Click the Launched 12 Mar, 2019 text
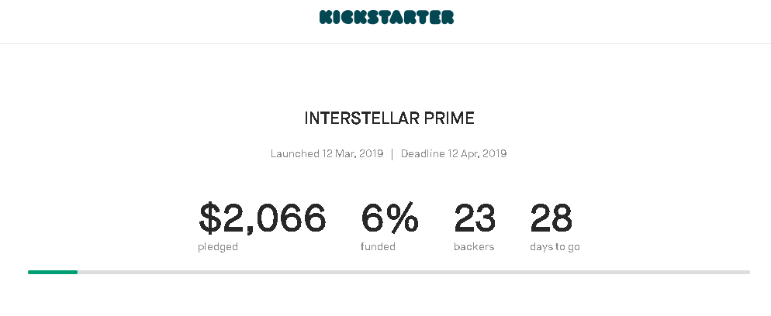The width and height of the screenshot is (771, 316). pyautogui.click(x=327, y=153)
